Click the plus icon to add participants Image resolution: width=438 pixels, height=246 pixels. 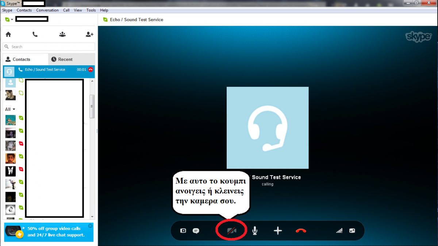(x=278, y=231)
